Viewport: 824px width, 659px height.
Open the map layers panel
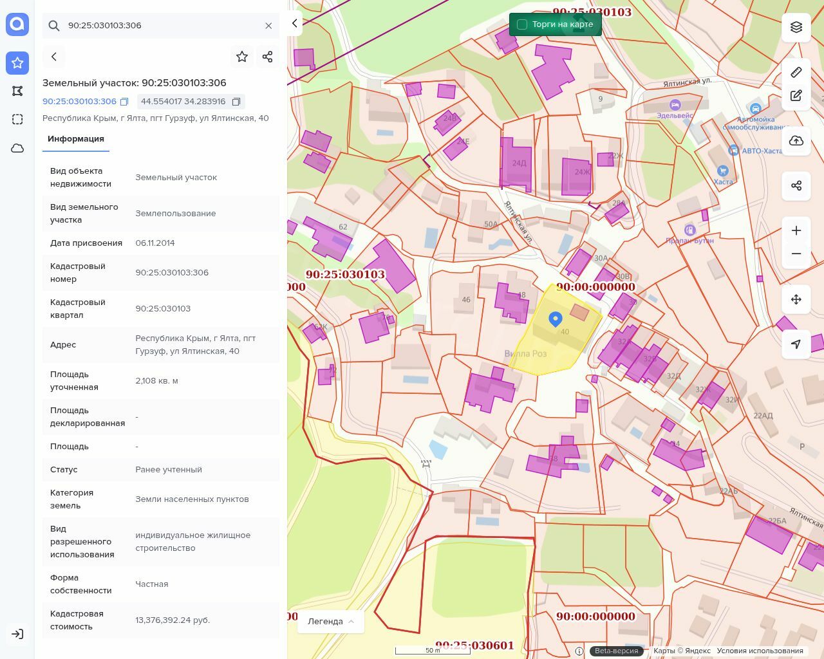(x=796, y=27)
